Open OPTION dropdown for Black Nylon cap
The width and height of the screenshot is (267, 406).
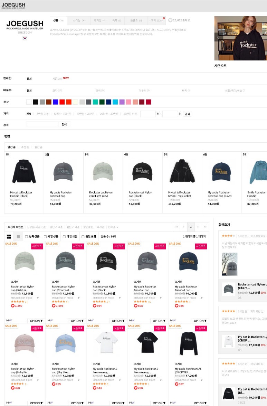pos(118,321)
